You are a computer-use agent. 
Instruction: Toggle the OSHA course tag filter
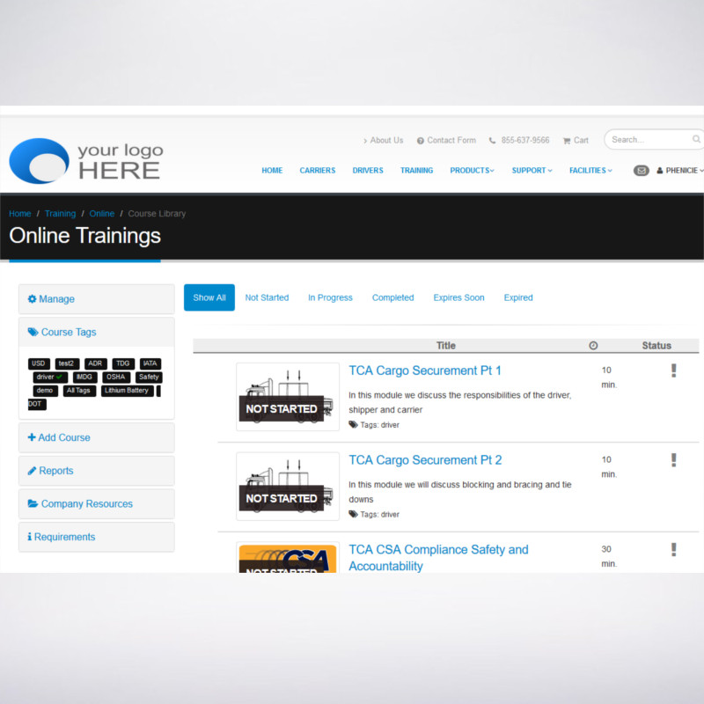[115, 377]
